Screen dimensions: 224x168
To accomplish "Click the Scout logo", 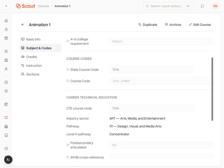I will coord(25,6).
